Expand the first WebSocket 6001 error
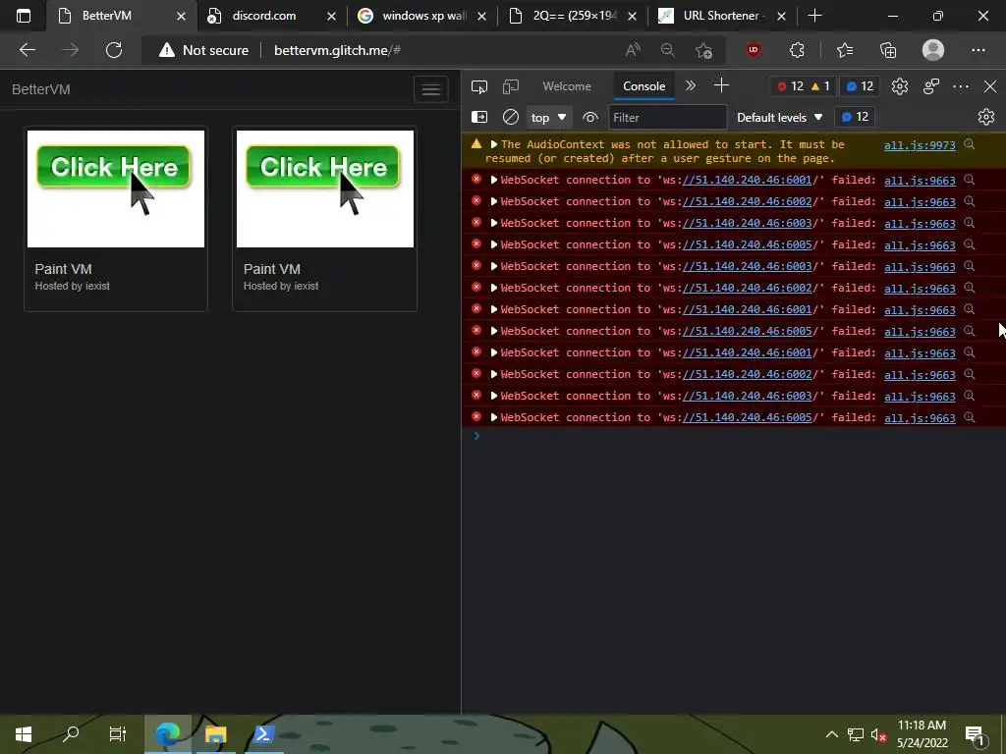 (x=494, y=181)
